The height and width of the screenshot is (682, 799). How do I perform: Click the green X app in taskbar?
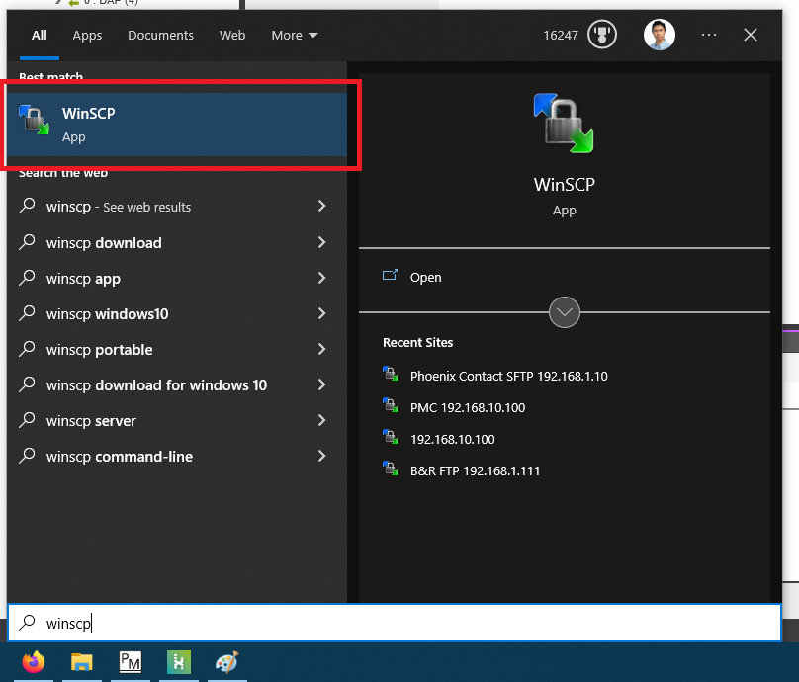(179, 662)
